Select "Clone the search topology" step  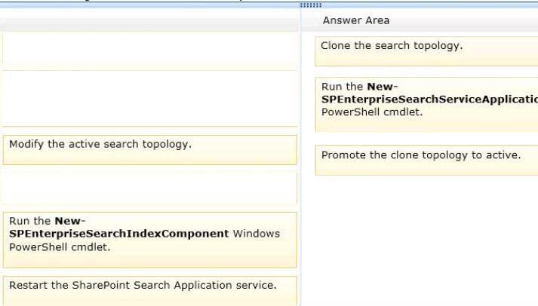tap(426, 51)
